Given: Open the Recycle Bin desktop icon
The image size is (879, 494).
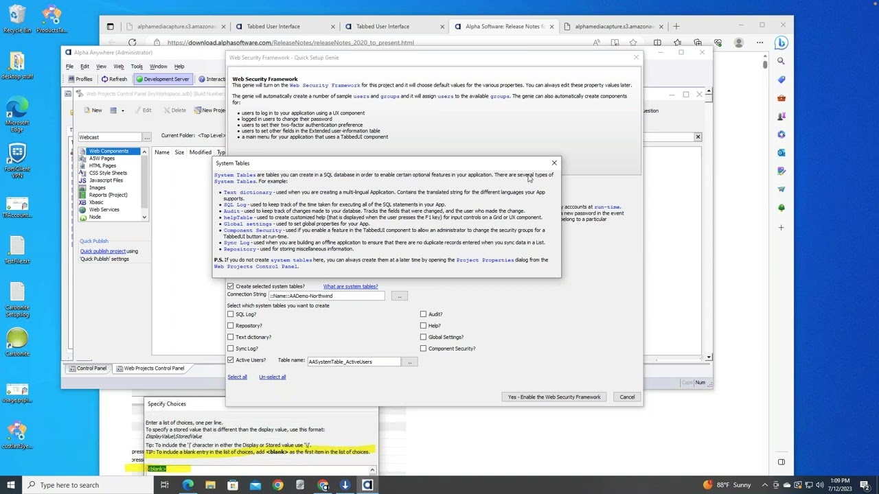Looking at the screenshot, I should coord(17,19).
